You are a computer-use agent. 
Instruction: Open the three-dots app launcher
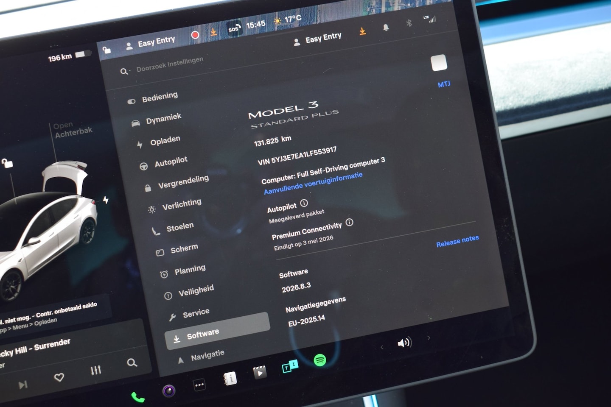pos(199,385)
